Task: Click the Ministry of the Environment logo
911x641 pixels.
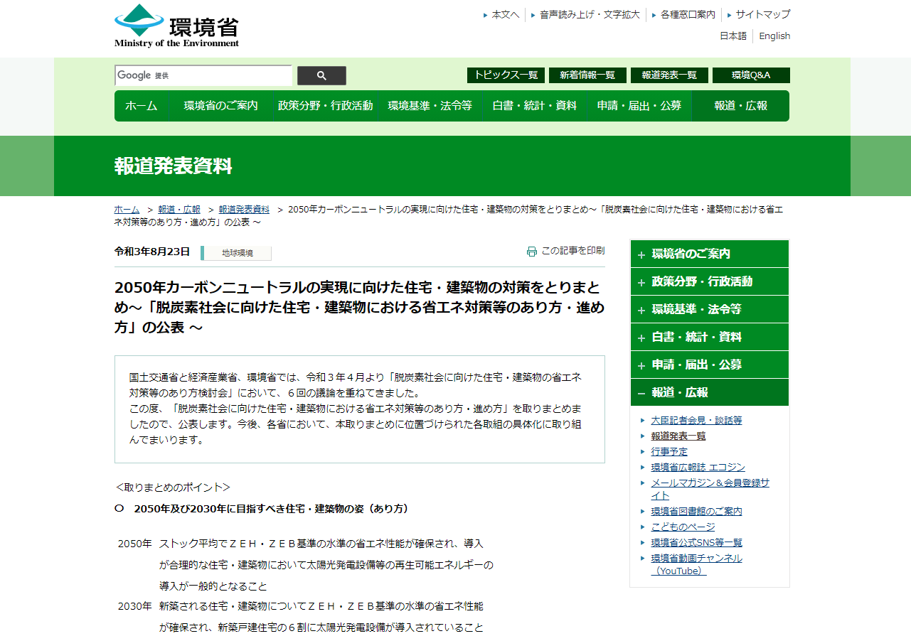Action: [176, 26]
